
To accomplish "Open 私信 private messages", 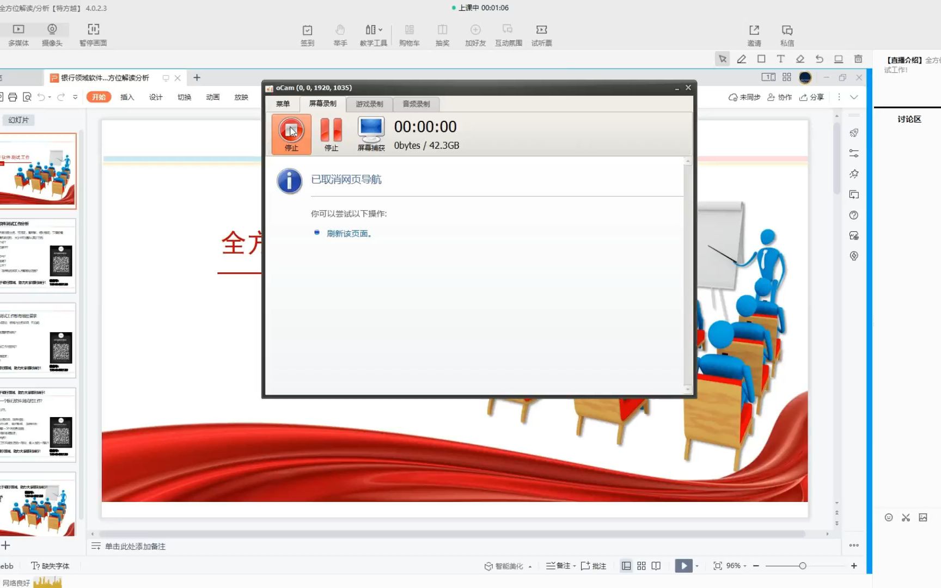I will [x=787, y=35].
